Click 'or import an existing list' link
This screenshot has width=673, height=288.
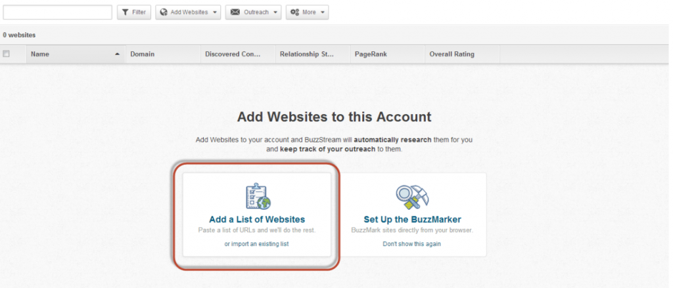pos(257,244)
